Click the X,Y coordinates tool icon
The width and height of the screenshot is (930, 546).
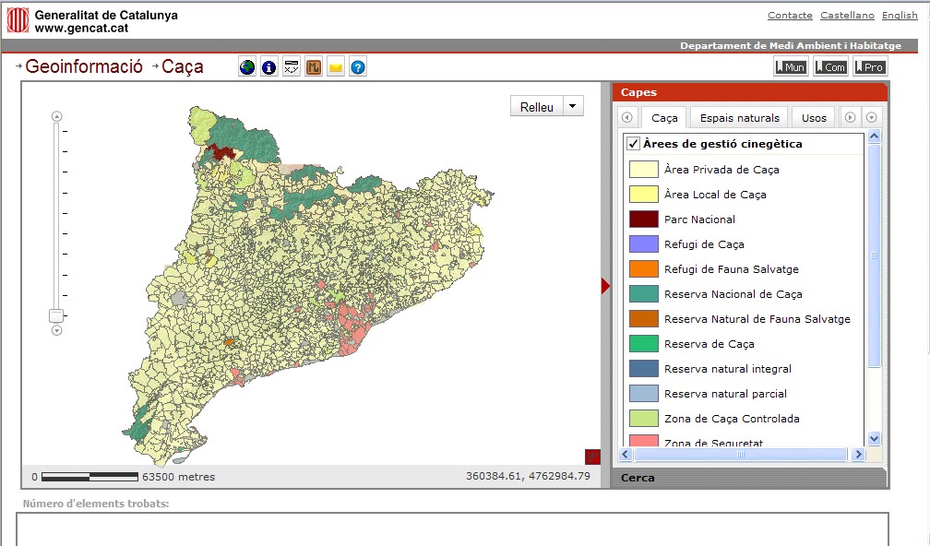(292, 67)
